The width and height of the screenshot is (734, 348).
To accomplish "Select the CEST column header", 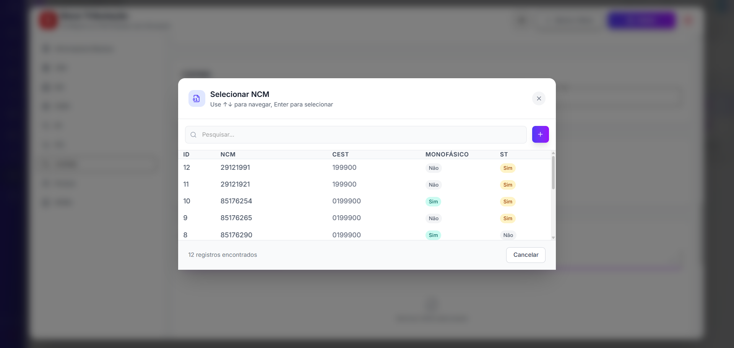I will click(x=340, y=155).
